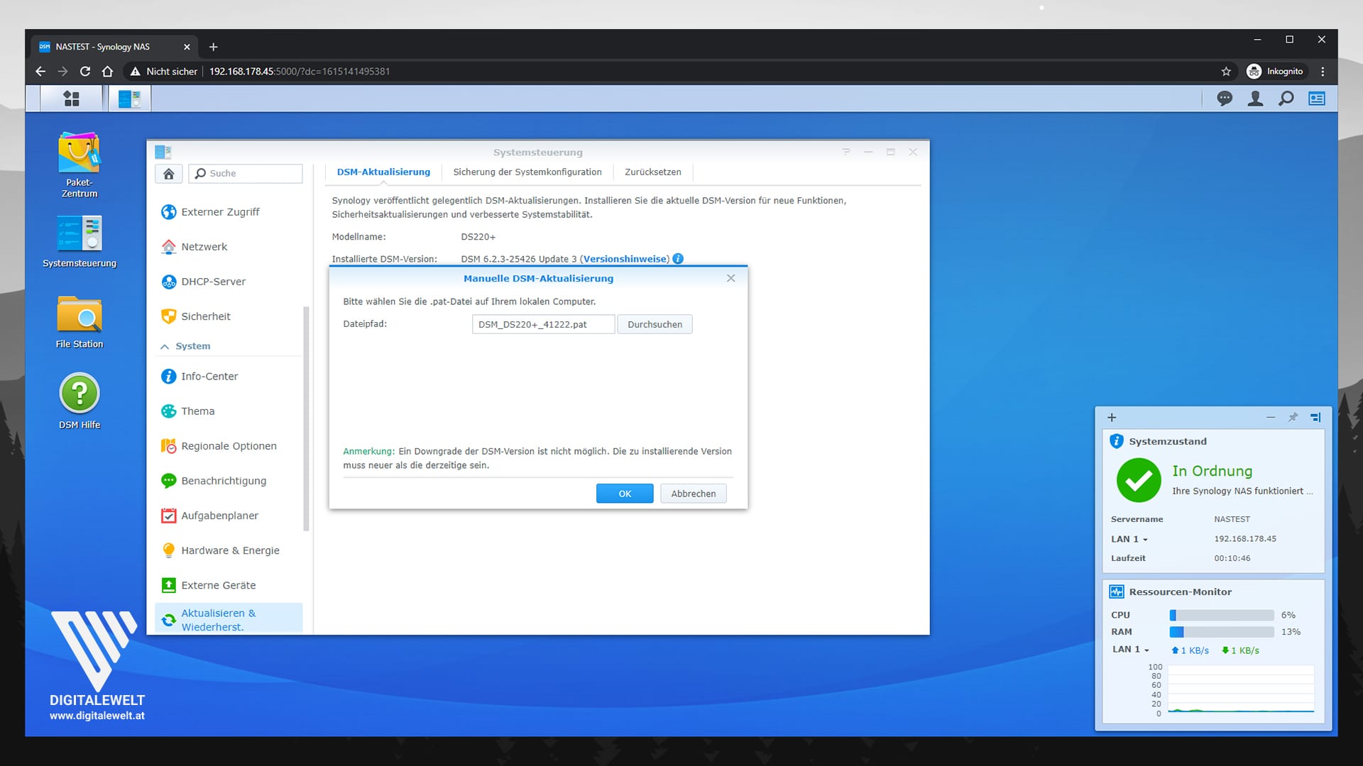Collapse the System section in sidebar

[165, 346]
